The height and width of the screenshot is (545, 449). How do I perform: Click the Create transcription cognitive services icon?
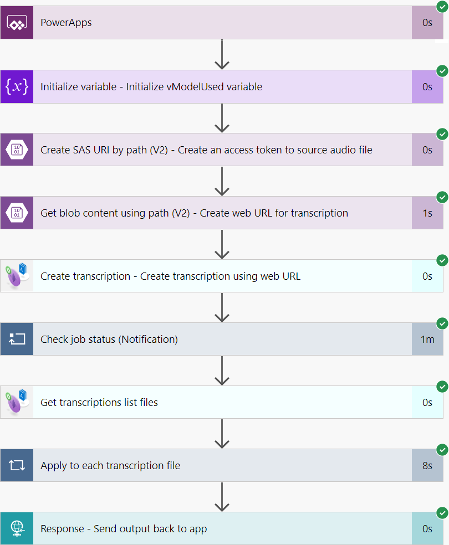tap(17, 276)
